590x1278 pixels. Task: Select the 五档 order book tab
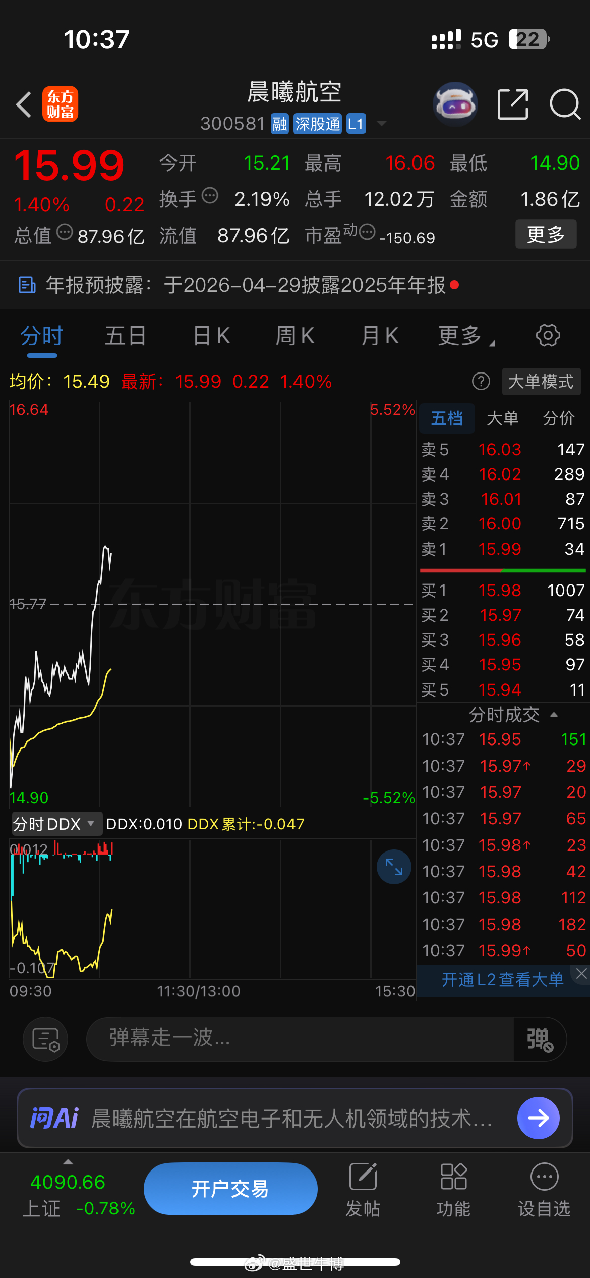[447, 418]
